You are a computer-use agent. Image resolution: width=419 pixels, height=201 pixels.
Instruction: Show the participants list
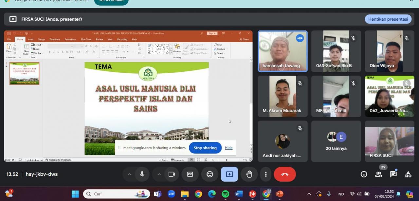pos(378,174)
